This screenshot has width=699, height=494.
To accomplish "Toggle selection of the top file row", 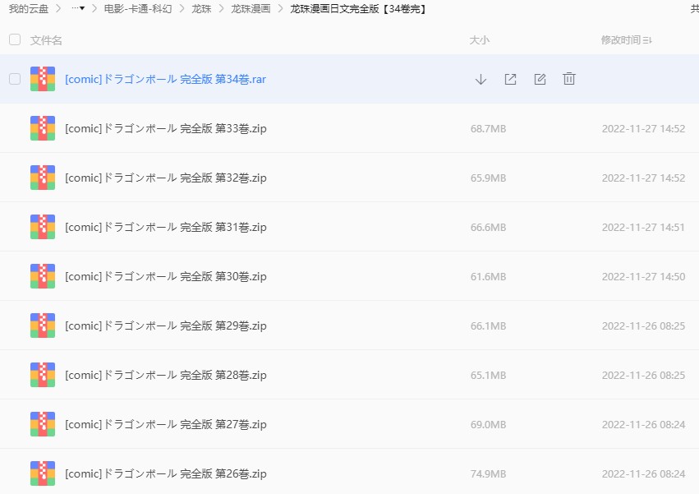I will (x=14, y=79).
